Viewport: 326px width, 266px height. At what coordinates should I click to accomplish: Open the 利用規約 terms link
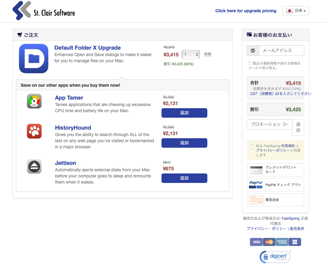click(288, 146)
